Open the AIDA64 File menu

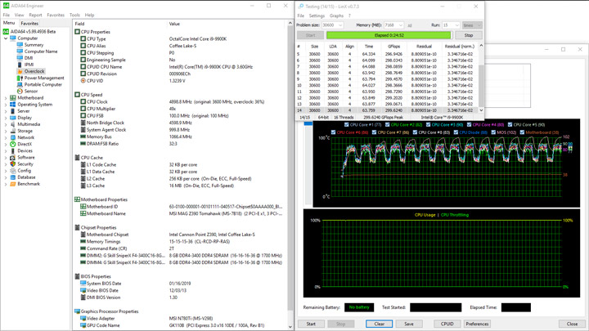(7, 15)
